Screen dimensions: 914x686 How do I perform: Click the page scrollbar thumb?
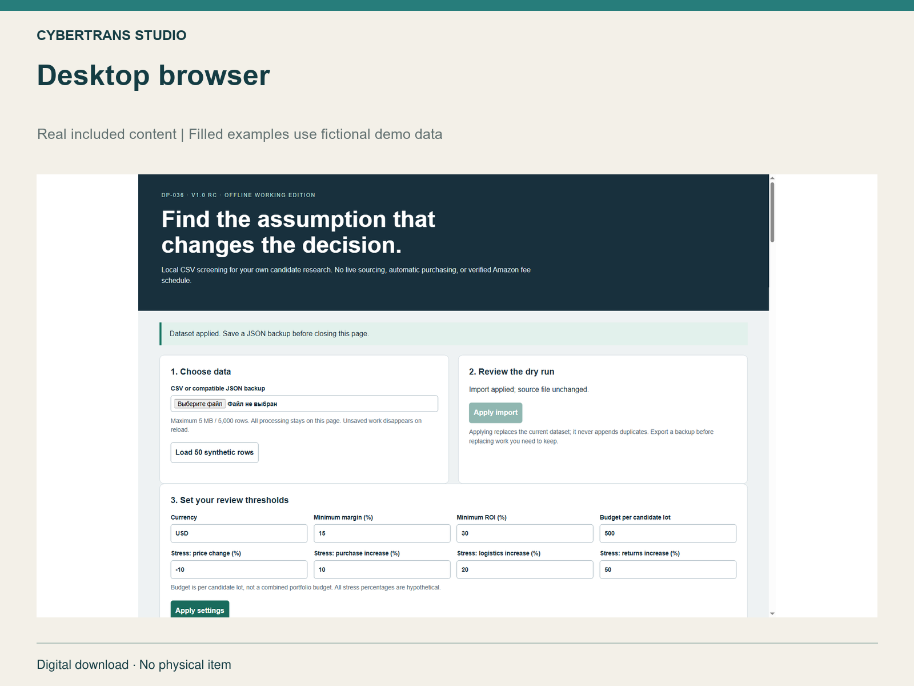click(772, 212)
